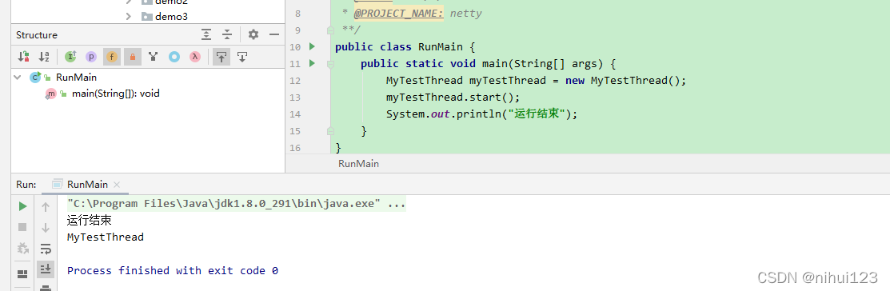
Task: Collapse the RunMain class node
Action: point(18,77)
